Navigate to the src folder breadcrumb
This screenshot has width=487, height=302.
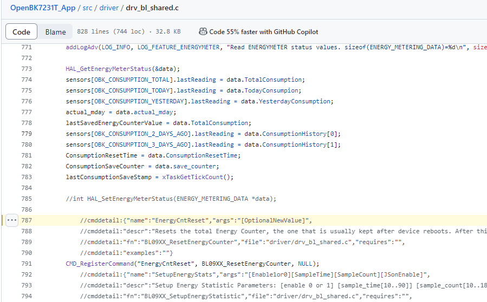click(87, 8)
